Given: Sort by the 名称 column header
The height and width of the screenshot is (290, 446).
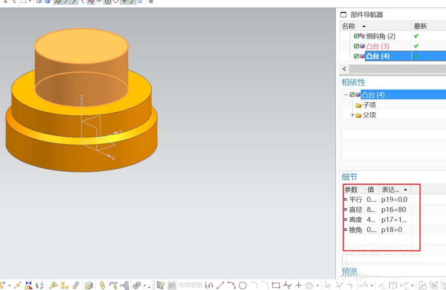Looking at the screenshot, I should tap(349, 26).
